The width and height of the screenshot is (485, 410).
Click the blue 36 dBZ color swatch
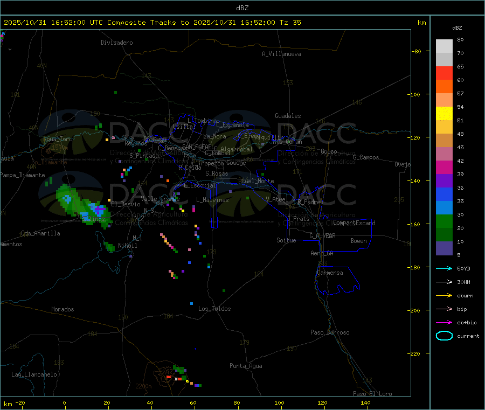[x=444, y=194]
